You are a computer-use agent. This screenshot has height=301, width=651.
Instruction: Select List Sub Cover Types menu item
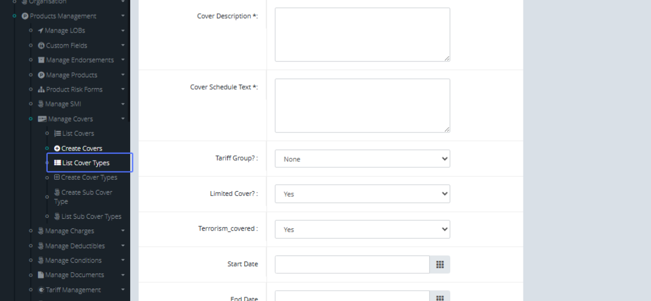coord(91,217)
